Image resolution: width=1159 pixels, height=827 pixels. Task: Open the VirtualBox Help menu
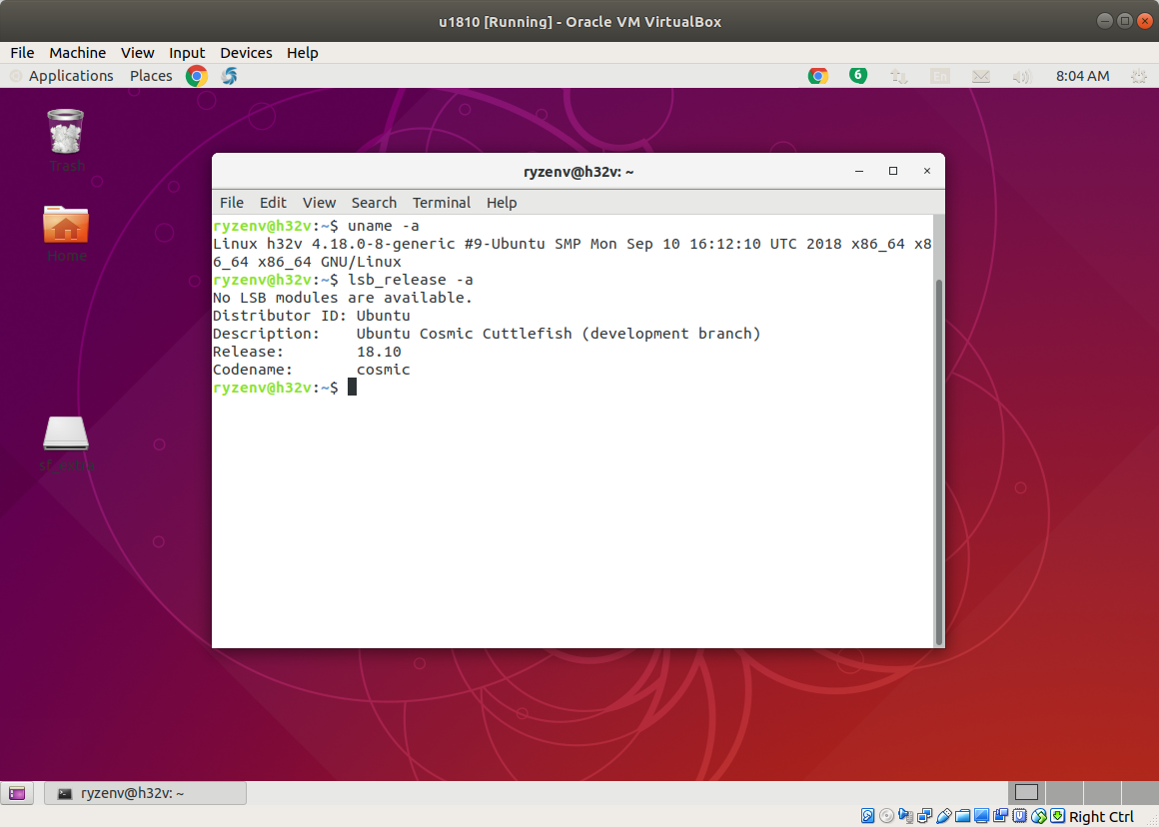303,53
